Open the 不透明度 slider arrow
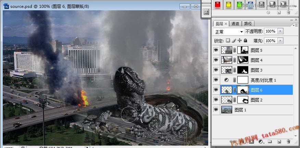 coord(280,31)
